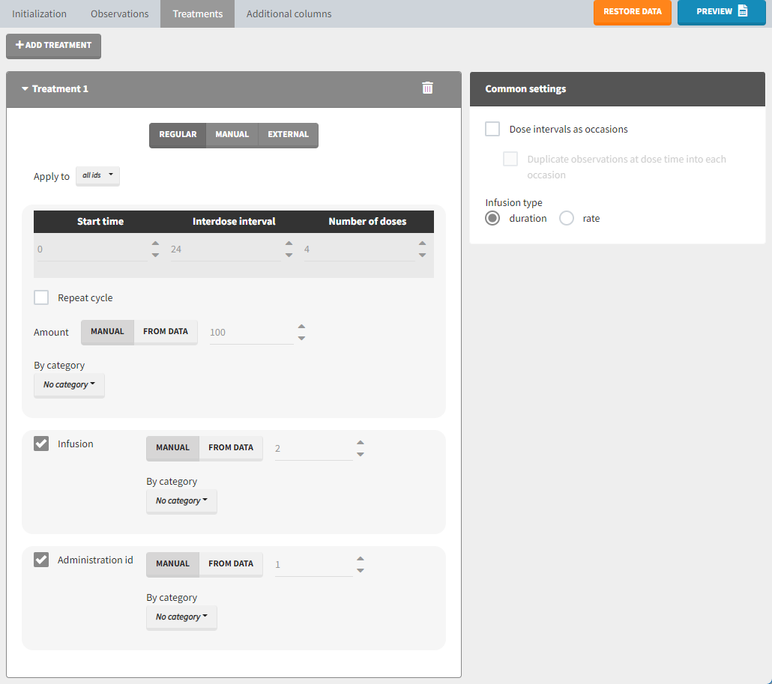772x684 pixels.
Task: Increase Start time with up arrow
Action: point(155,243)
